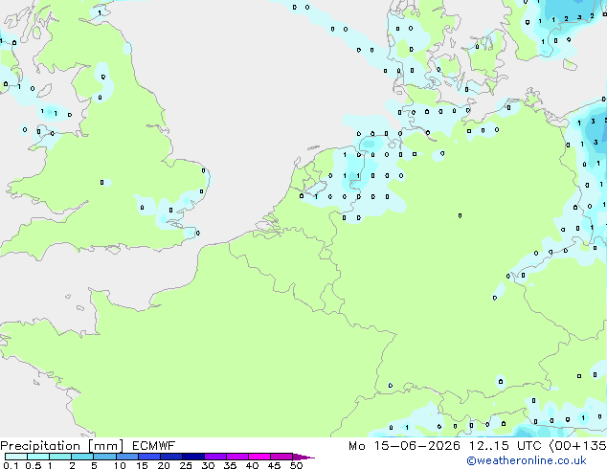Click the legend label '10'
The height and width of the screenshot is (469, 607).
120,465
